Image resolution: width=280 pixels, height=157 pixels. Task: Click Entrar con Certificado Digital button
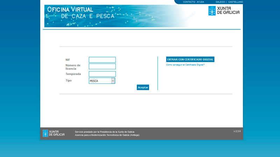click(x=190, y=59)
